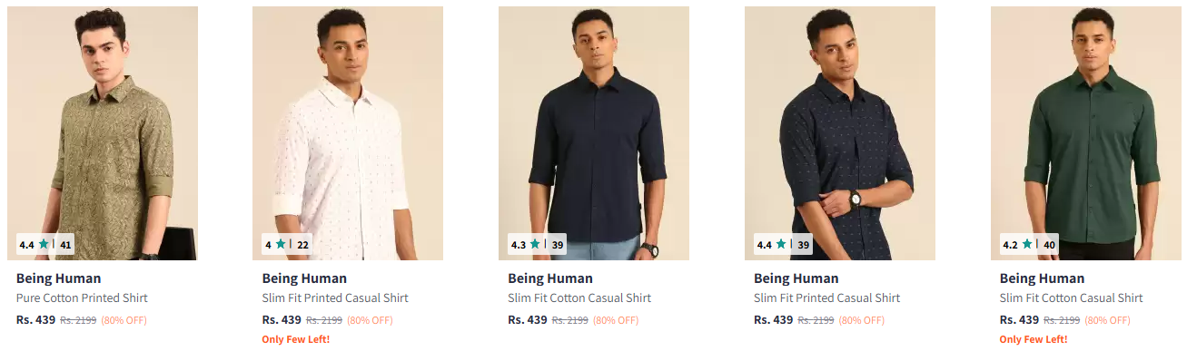
Task: Open the white printed shirt product image
Action: click(348, 133)
